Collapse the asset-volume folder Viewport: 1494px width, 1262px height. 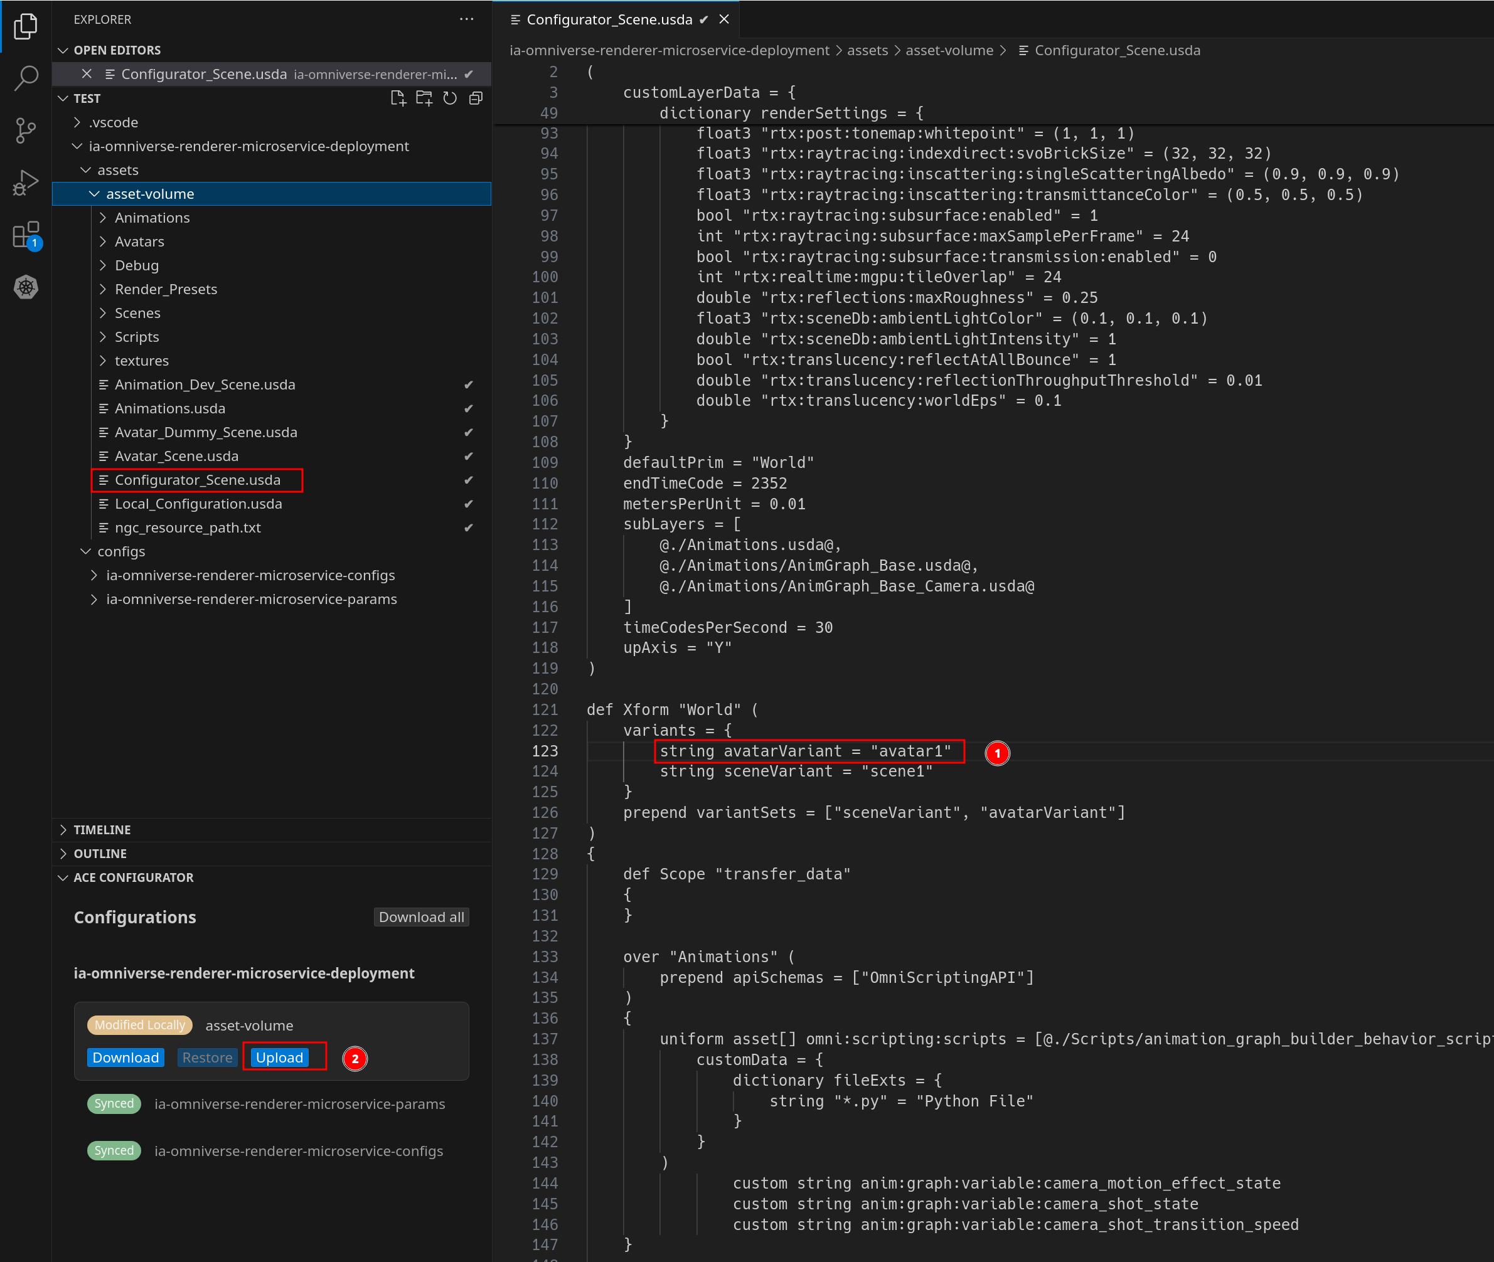(272, 194)
